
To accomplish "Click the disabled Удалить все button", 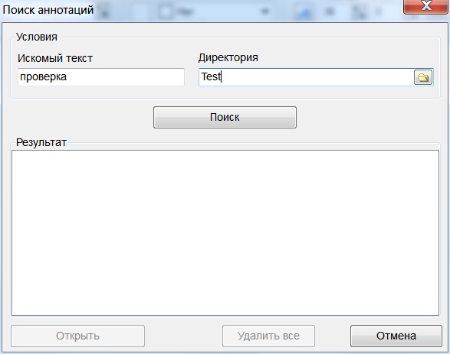I will click(x=268, y=336).
